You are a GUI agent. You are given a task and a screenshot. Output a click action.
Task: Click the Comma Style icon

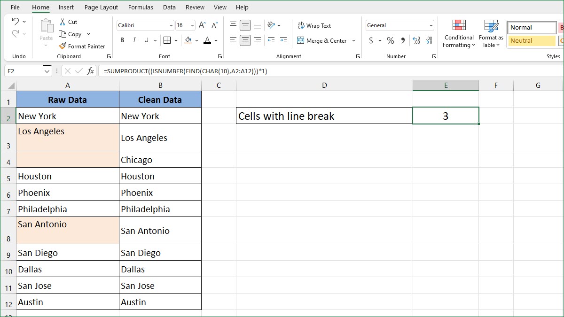point(402,40)
